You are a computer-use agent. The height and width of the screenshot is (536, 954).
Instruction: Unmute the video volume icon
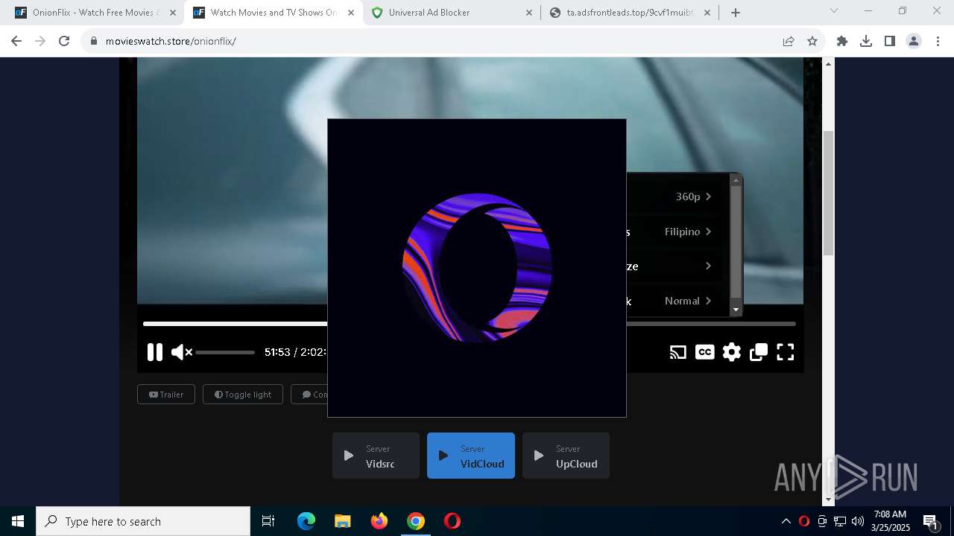(x=182, y=352)
